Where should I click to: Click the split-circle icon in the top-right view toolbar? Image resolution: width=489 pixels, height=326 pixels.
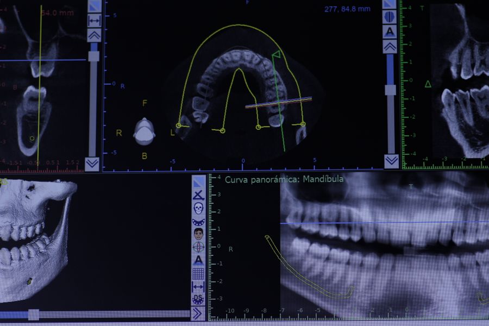(390, 17)
